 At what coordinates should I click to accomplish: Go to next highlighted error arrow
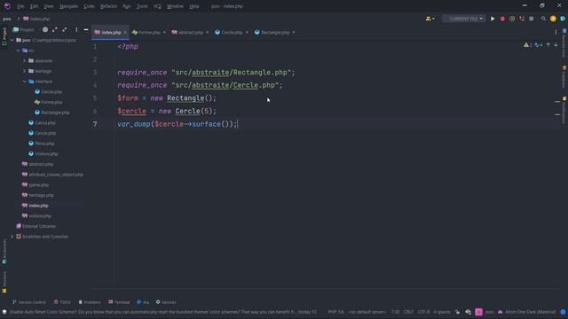pyautogui.click(x=556, y=45)
